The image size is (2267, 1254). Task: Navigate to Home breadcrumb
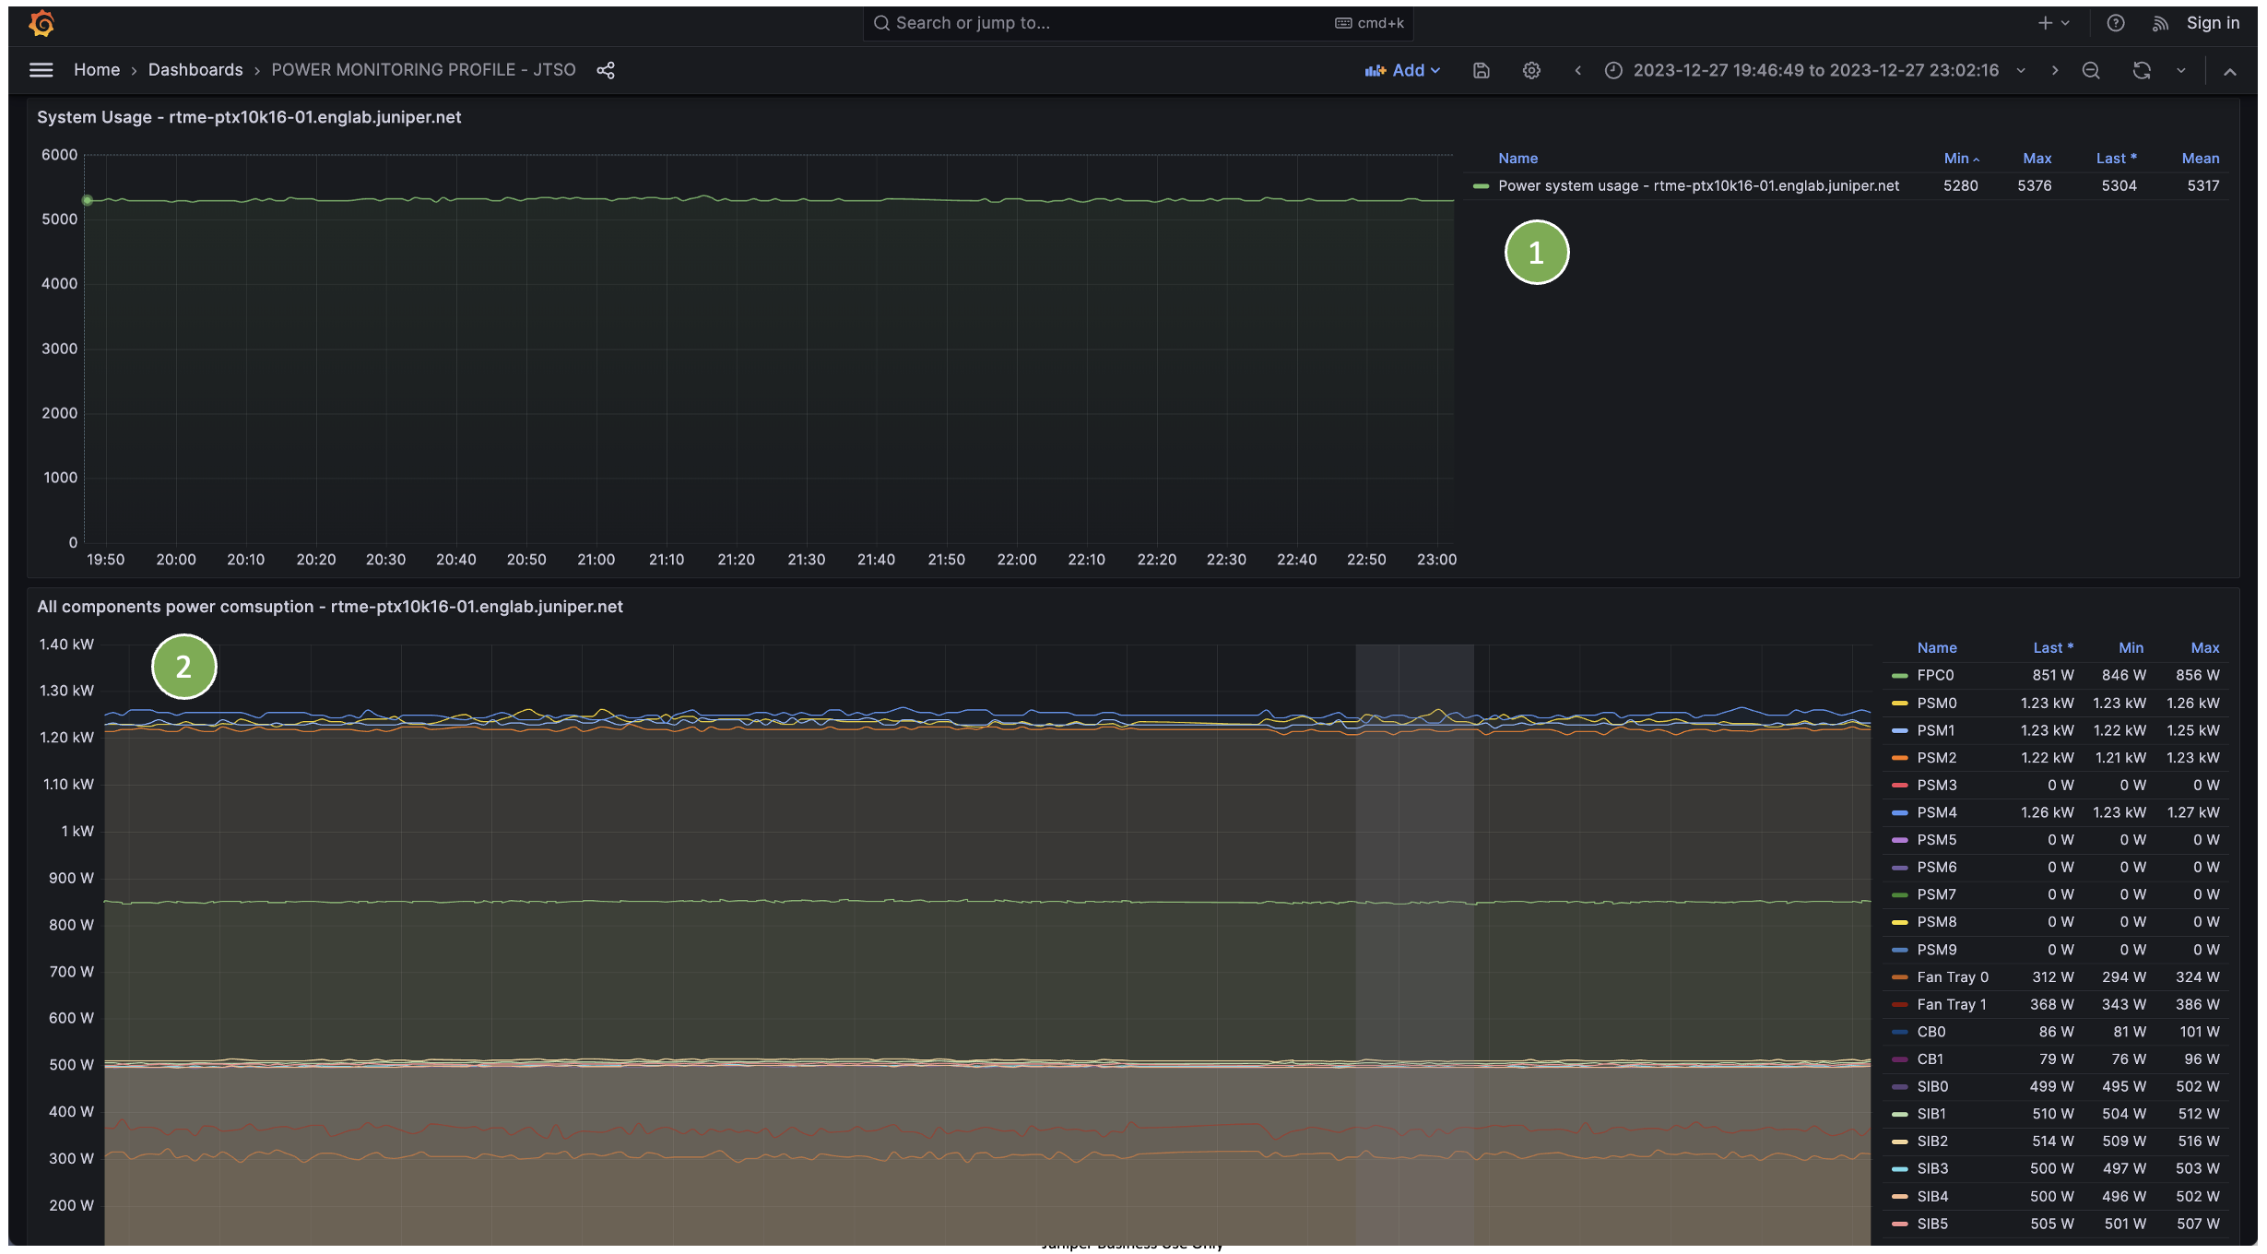pyautogui.click(x=97, y=70)
